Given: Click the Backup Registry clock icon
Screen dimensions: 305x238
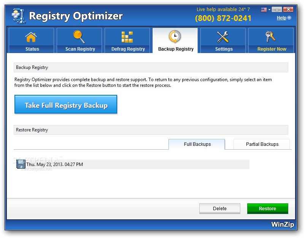Looking at the screenshot, I should click(175, 37).
